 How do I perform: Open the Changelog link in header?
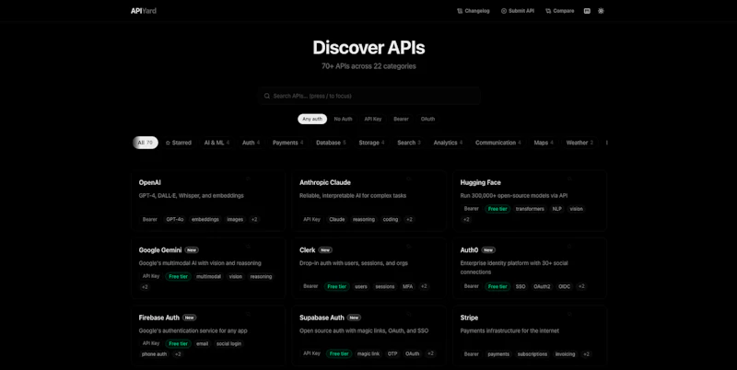(474, 11)
